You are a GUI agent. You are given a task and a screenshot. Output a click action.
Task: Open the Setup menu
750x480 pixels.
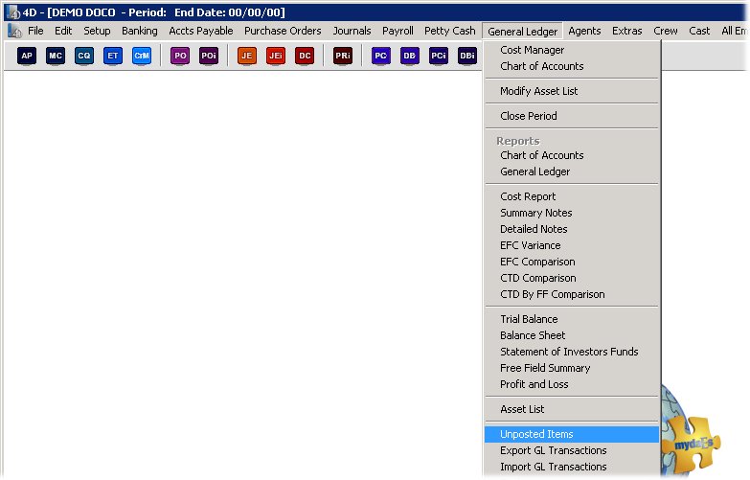pyautogui.click(x=97, y=31)
